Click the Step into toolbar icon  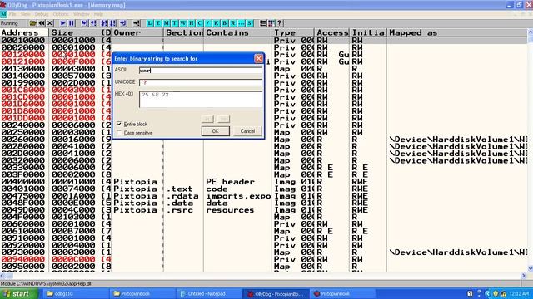point(84,23)
